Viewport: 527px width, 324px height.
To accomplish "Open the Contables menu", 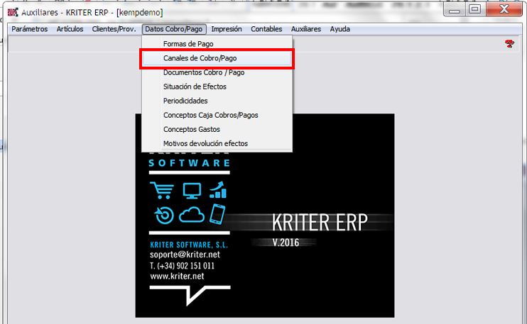I will [x=266, y=29].
